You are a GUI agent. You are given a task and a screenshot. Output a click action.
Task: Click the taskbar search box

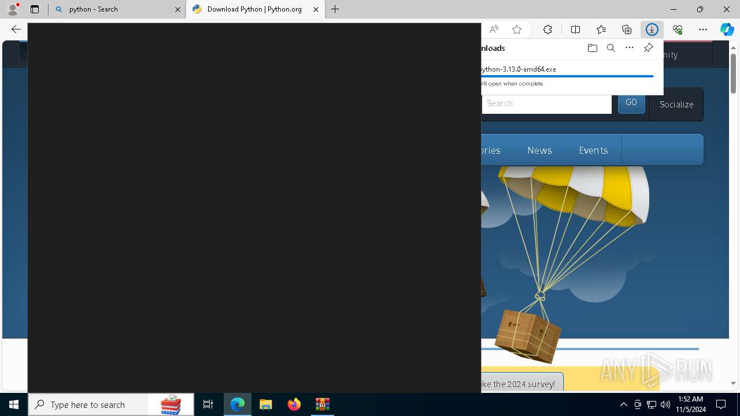point(111,404)
